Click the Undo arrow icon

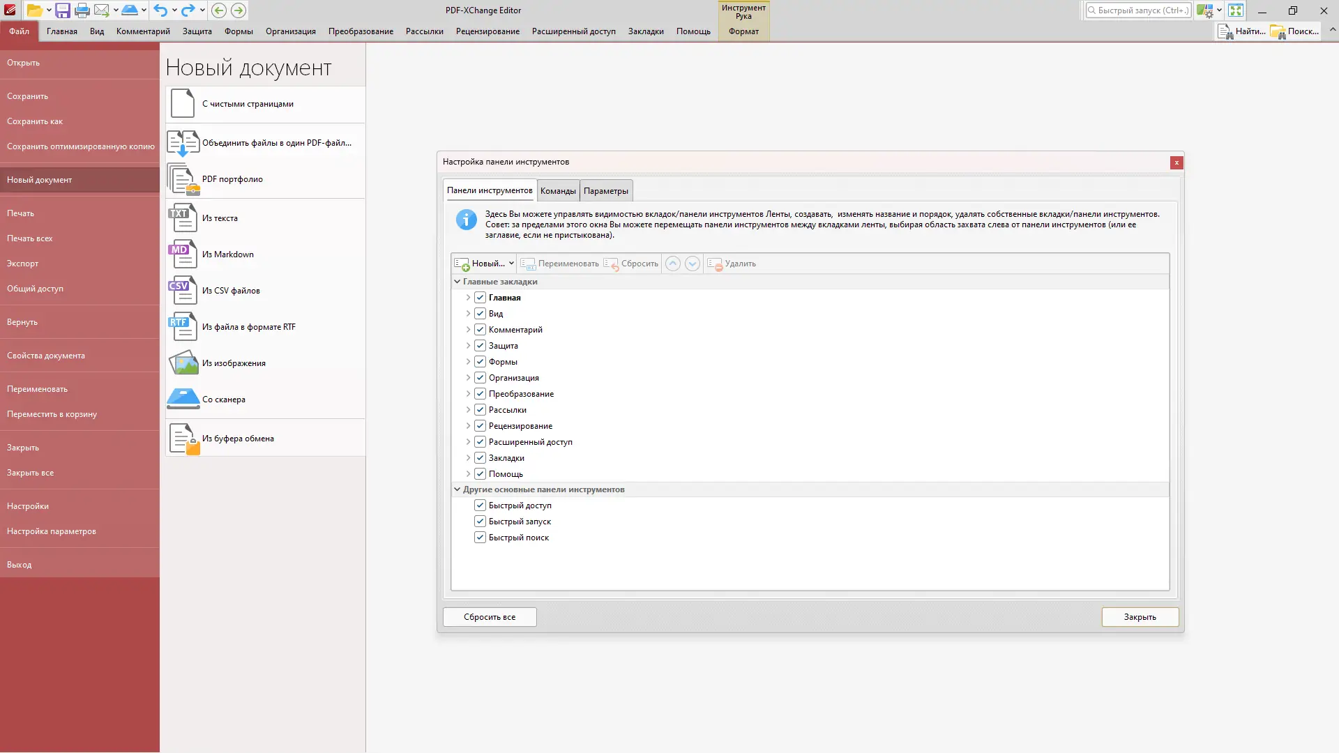tap(160, 10)
